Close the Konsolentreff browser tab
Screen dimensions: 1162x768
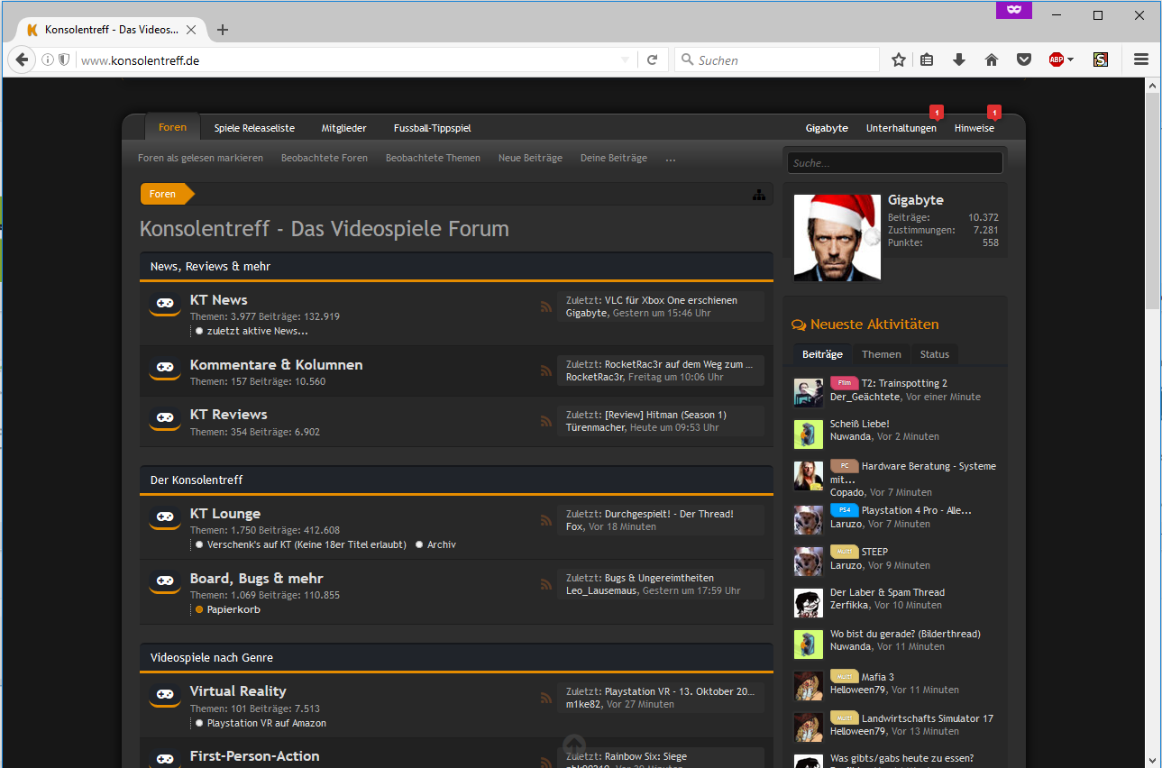tap(190, 30)
